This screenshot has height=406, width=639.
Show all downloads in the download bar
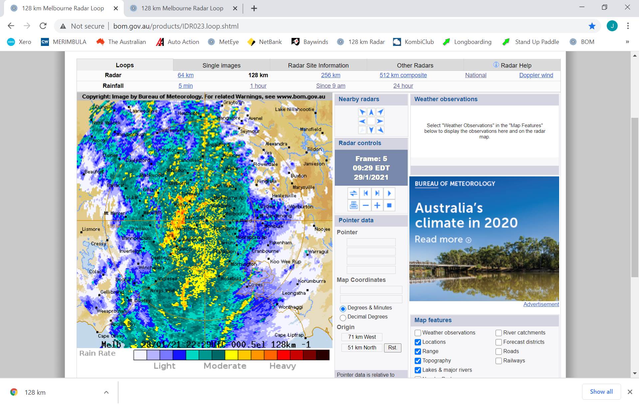[601, 392]
